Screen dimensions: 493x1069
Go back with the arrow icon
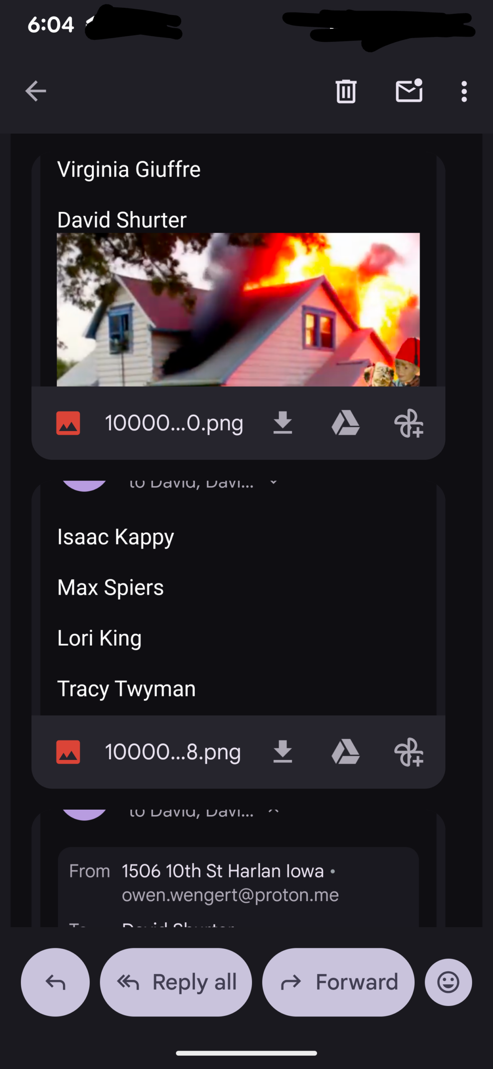[x=36, y=91]
